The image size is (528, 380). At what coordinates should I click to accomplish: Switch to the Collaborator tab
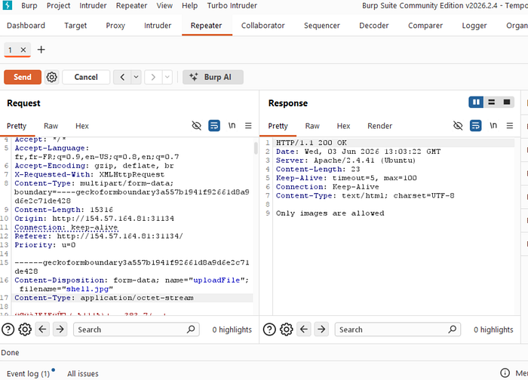tap(263, 26)
